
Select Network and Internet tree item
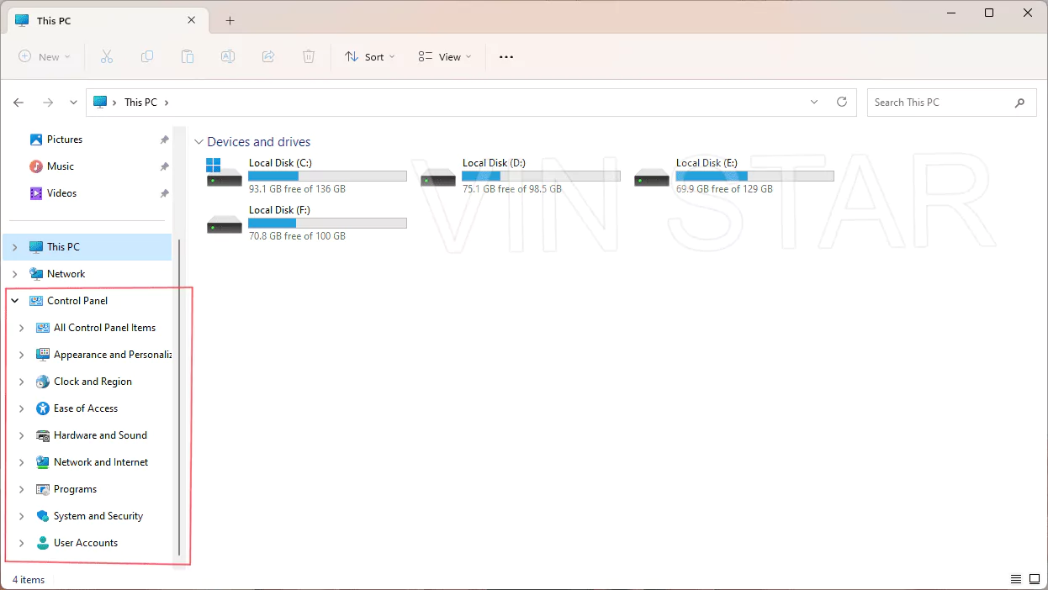pyautogui.click(x=101, y=462)
